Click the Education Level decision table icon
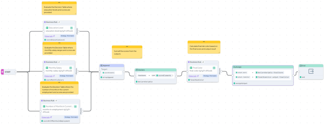The width and height of the screenshot is (325, 126). click(47, 28)
